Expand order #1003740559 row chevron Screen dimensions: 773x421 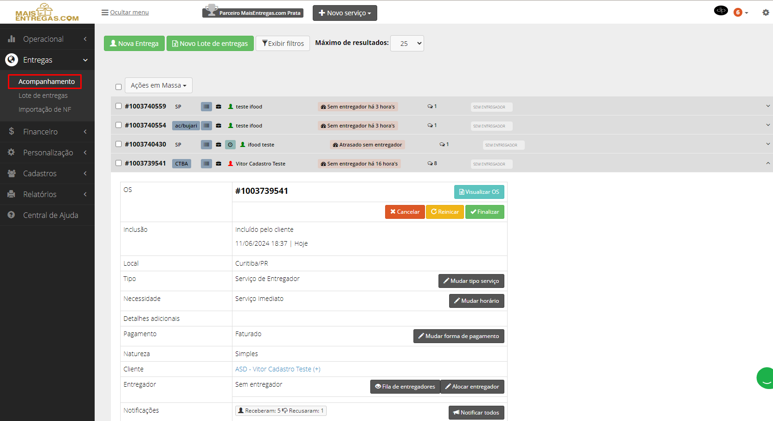tap(768, 106)
